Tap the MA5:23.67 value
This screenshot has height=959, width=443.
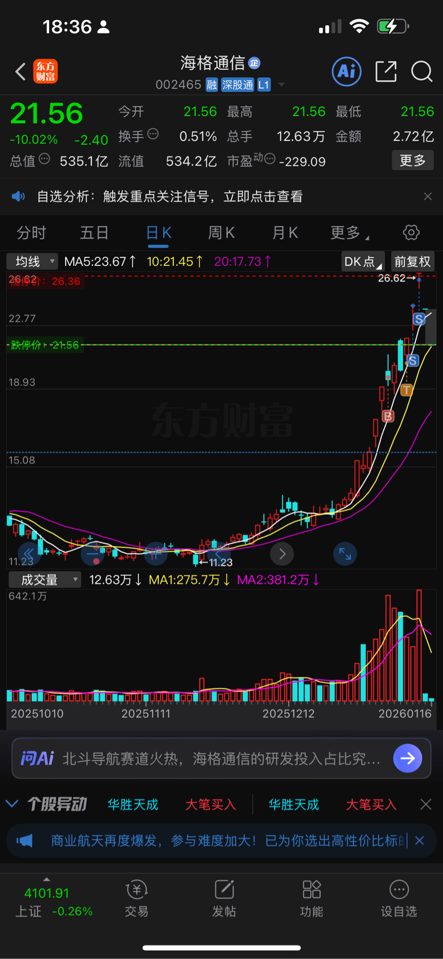100,261
